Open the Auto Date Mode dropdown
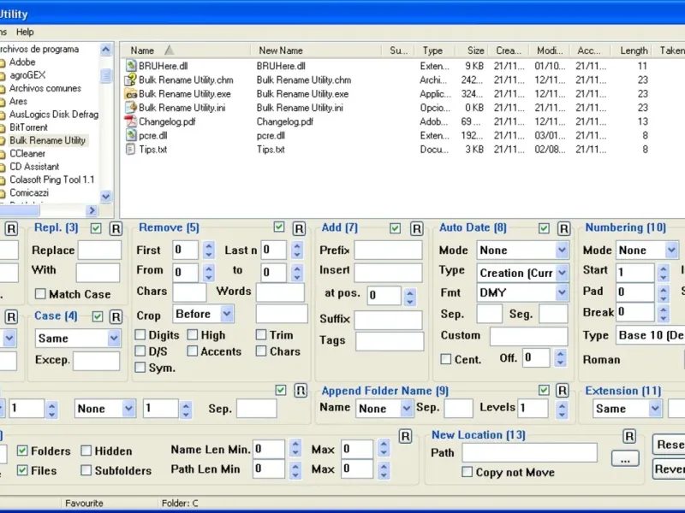Image resolution: width=685 pixels, height=513 pixels. [x=562, y=251]
